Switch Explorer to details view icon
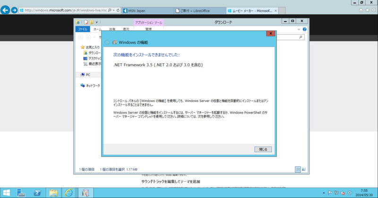Image resolution: width=378 pixels, height=198 pixels. (298, 169)
